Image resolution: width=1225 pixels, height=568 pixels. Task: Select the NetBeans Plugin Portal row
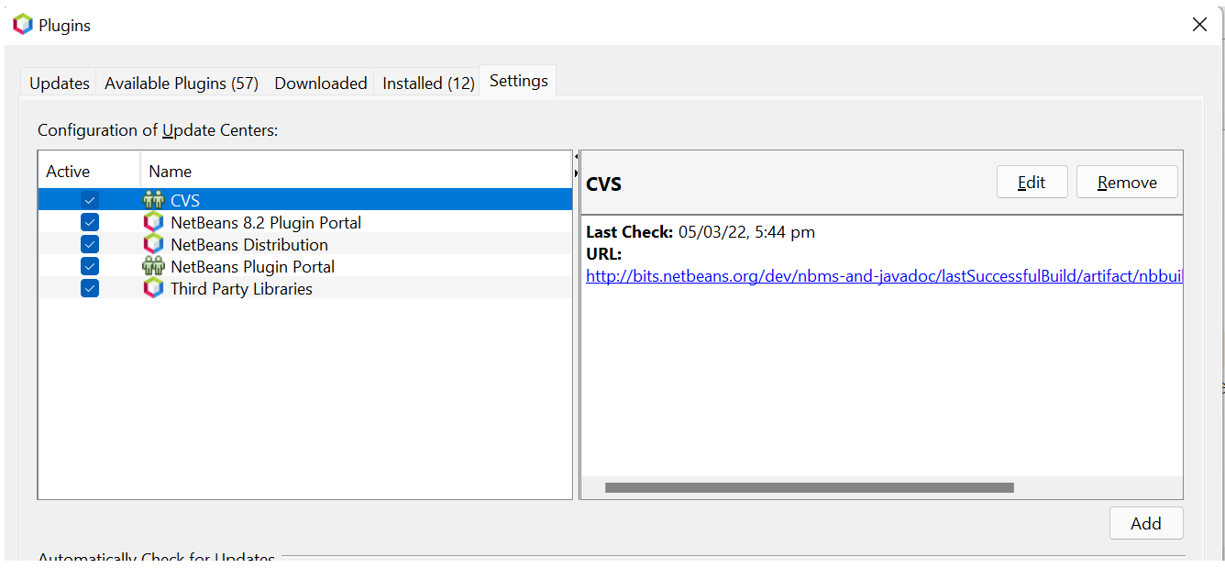pos(305,266)
